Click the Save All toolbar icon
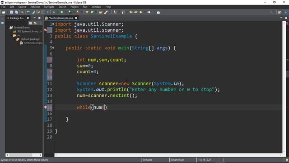The height and width of the screenshot is (163, 289). (16, 12)
